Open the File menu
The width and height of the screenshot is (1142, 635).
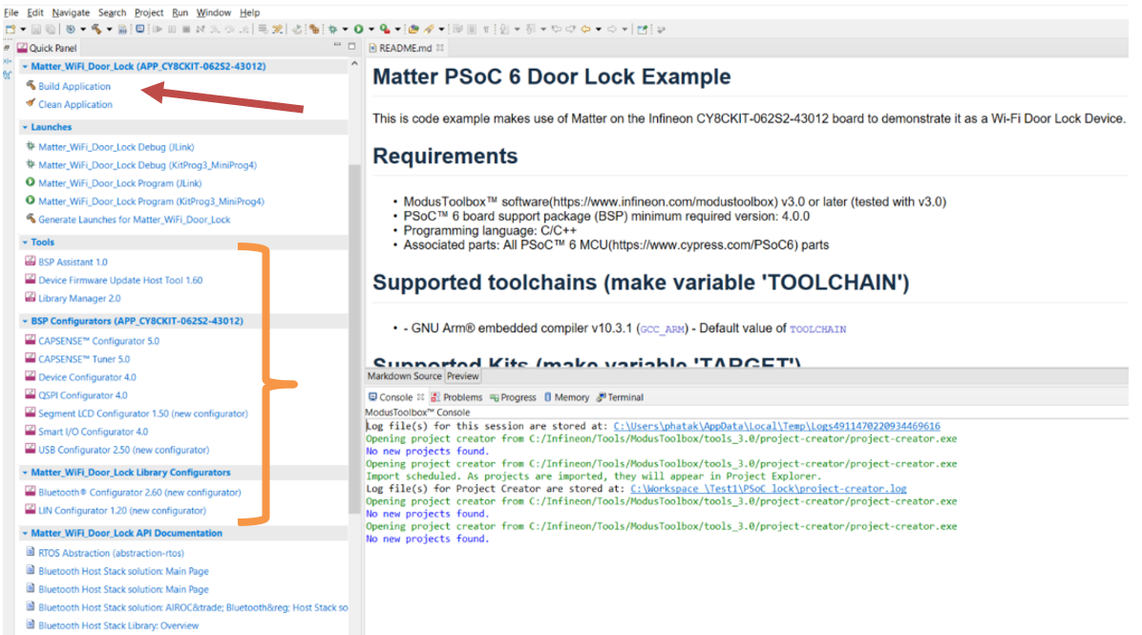11,12
